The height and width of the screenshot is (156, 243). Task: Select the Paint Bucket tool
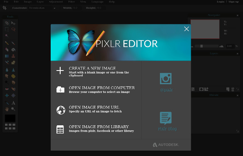point(13,49)
